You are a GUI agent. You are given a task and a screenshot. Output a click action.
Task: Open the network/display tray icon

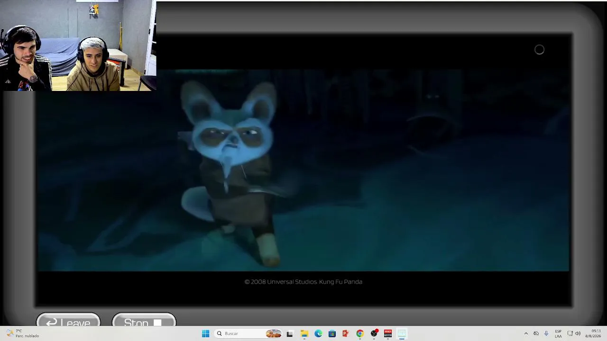[570, 333]
